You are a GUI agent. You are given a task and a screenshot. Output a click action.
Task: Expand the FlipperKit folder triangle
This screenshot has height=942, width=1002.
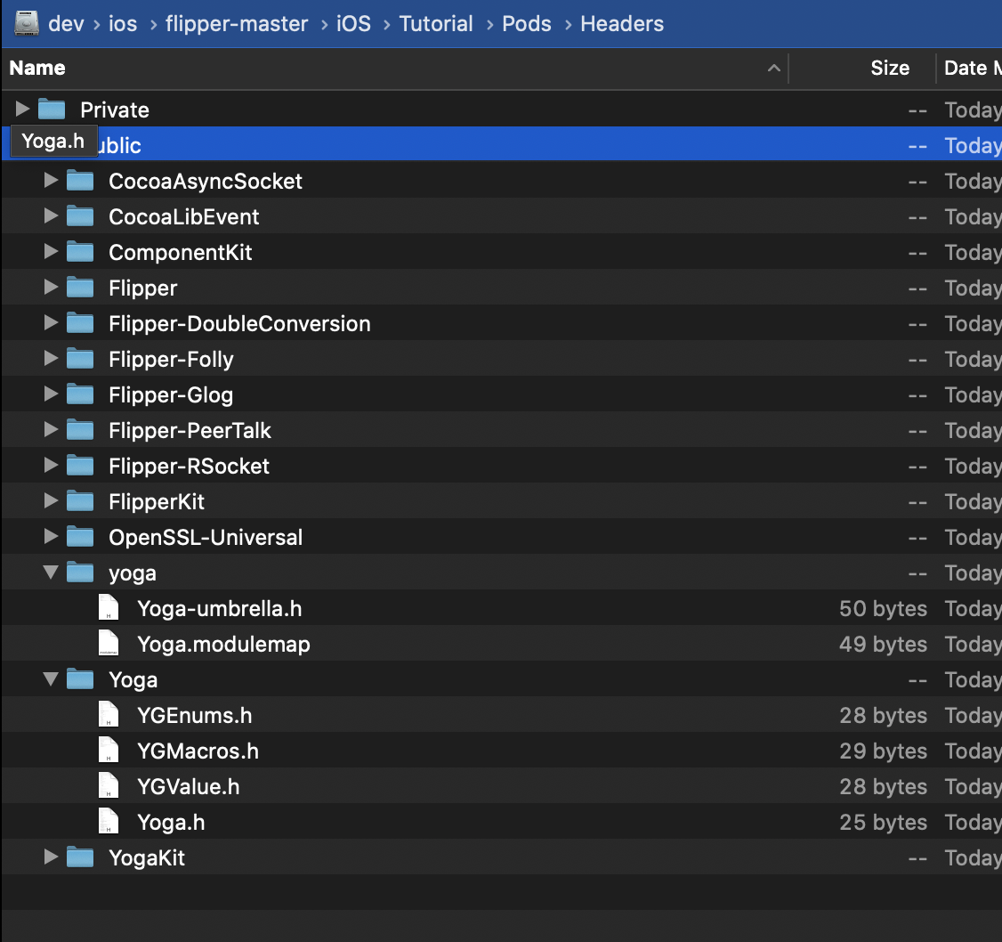click(x=51, y=500)
